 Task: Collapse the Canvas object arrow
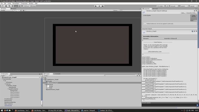(5, 84)
